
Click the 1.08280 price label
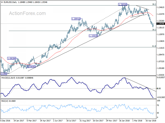point(12,58)
